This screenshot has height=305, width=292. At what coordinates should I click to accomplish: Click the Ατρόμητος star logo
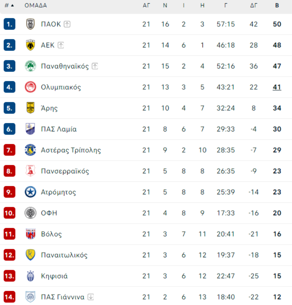coord(30,192)
